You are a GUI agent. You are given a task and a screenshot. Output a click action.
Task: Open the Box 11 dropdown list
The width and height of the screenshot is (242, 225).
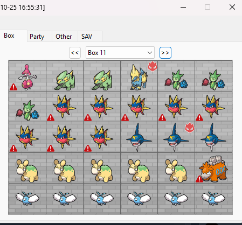[120, 53]
